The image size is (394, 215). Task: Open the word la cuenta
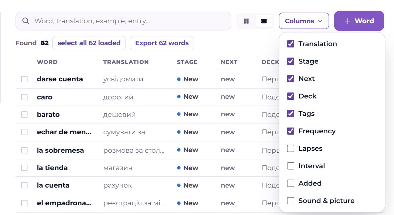pos(53,185)
